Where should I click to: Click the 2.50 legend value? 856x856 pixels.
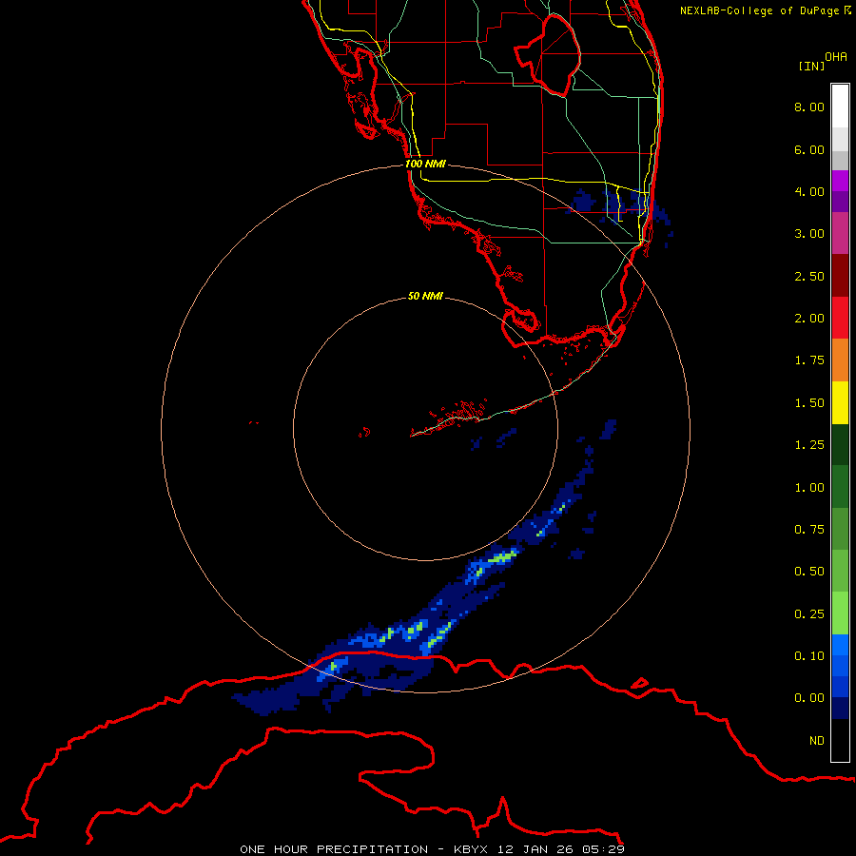[x=809, y=276]
